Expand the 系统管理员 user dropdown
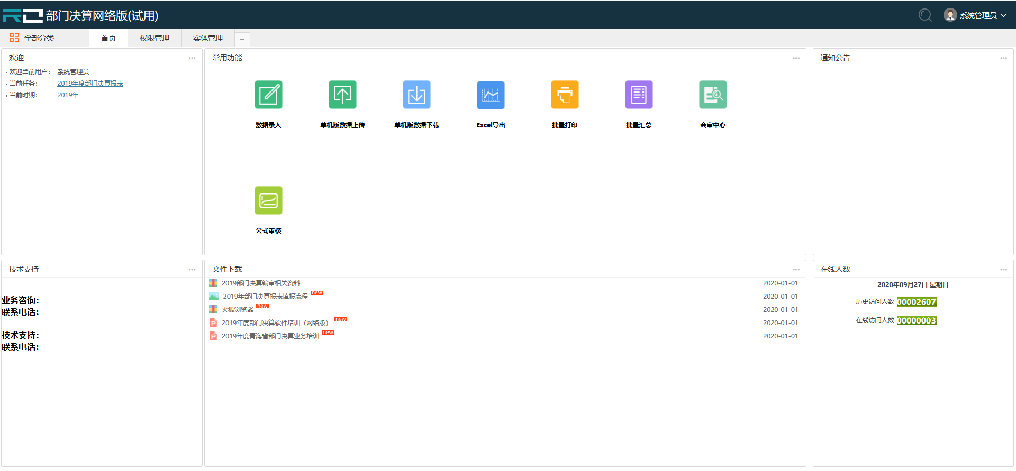 coord(977,15)
